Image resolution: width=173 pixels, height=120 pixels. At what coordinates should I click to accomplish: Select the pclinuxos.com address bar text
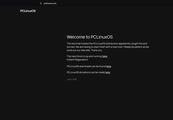click(x=50, y=3)
